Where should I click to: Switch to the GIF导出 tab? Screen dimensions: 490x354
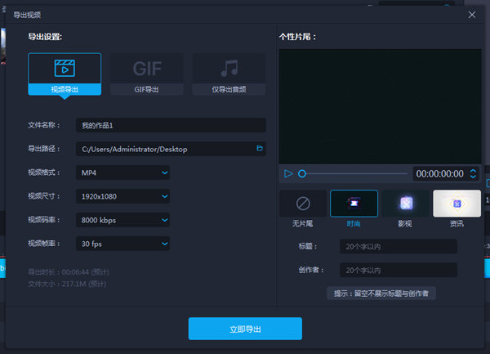pos(147,74)
